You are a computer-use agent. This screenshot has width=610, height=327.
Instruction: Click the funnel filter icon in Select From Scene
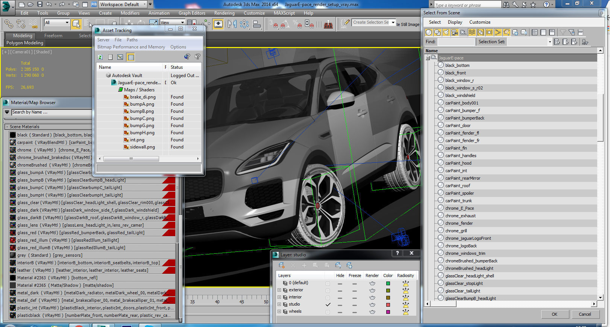[x=563, y=32]
